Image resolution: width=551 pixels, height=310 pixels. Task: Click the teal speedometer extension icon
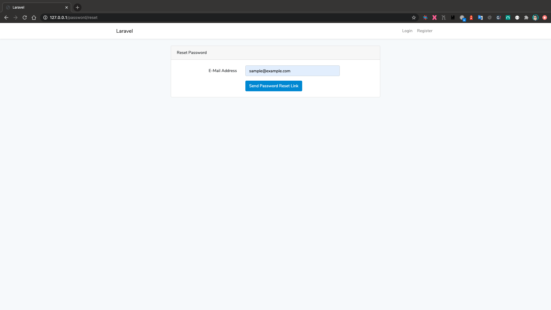(x=508, y=18)
